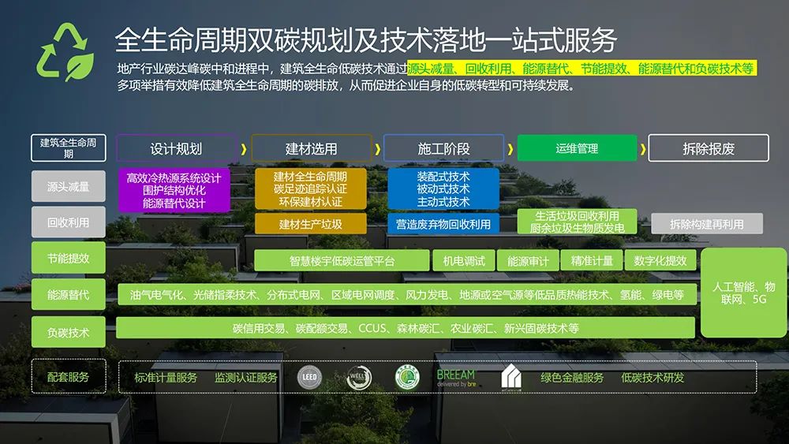Click the 负碳技术 category label

click(68, 333)
